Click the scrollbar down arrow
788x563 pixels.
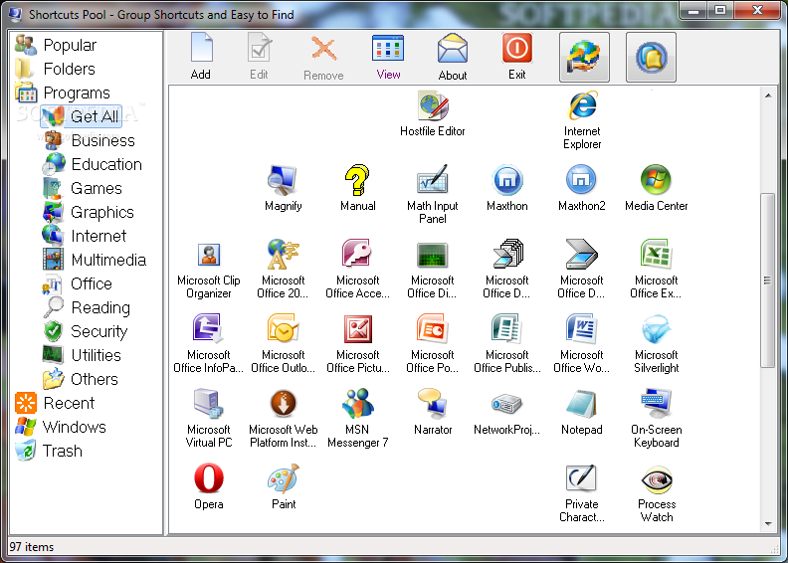pos(768,524)
